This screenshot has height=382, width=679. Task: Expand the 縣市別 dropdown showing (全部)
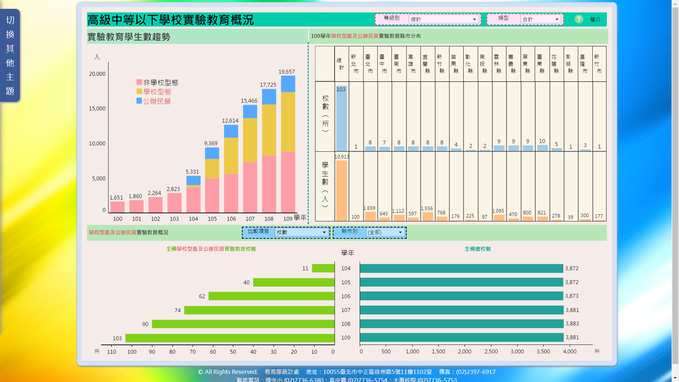[385, 232]
